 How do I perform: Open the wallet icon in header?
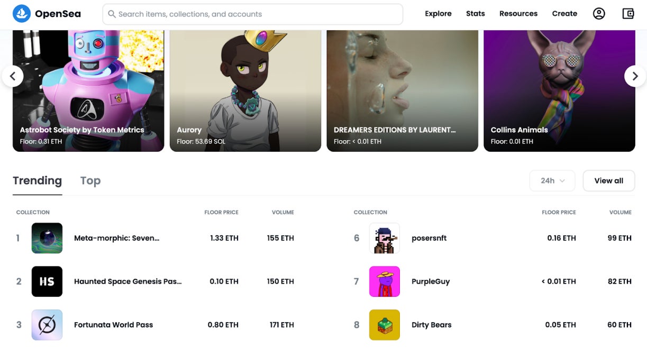pos(628,14)
